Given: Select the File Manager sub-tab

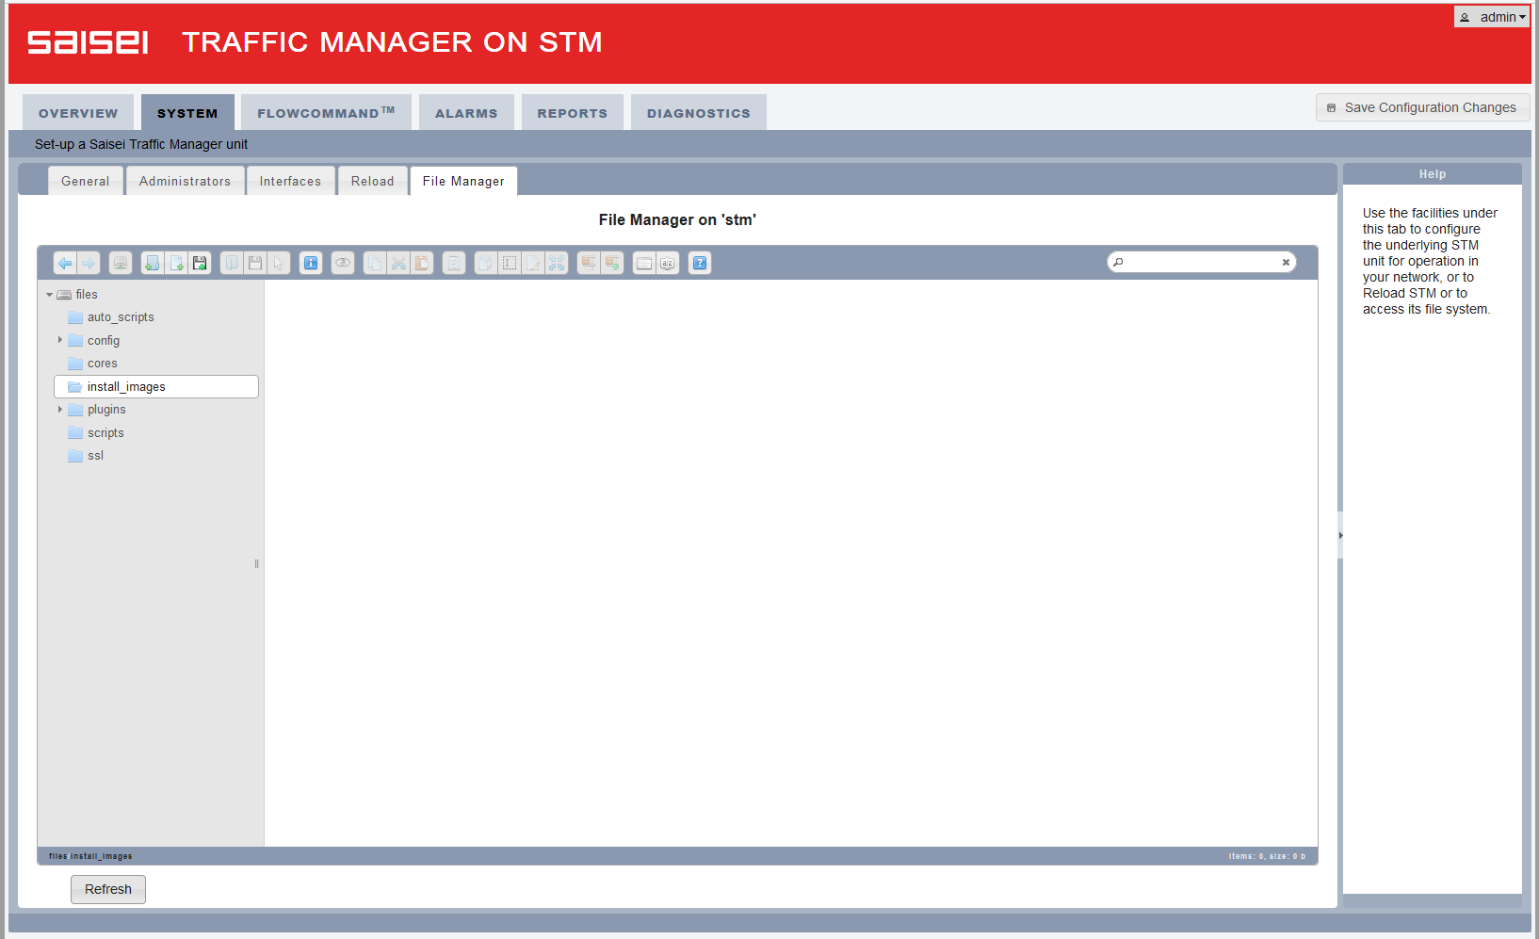Looking at the screenshot, I should pyautogui.click(x=463, y=181).
